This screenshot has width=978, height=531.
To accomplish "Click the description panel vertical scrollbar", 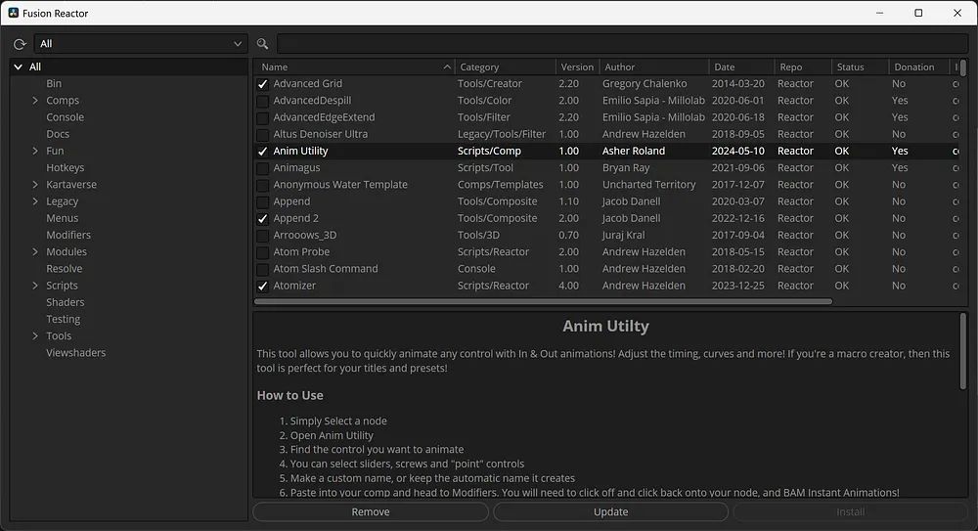I will (963, 351).
